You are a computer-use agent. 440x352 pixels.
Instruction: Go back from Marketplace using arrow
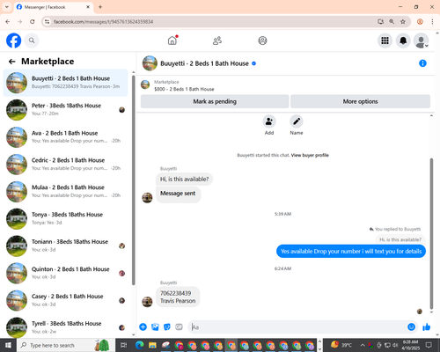point(11,62)
